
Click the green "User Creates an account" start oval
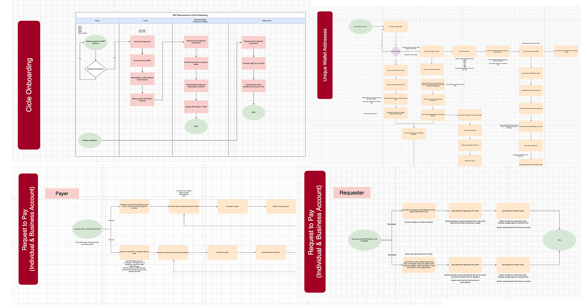360,27
